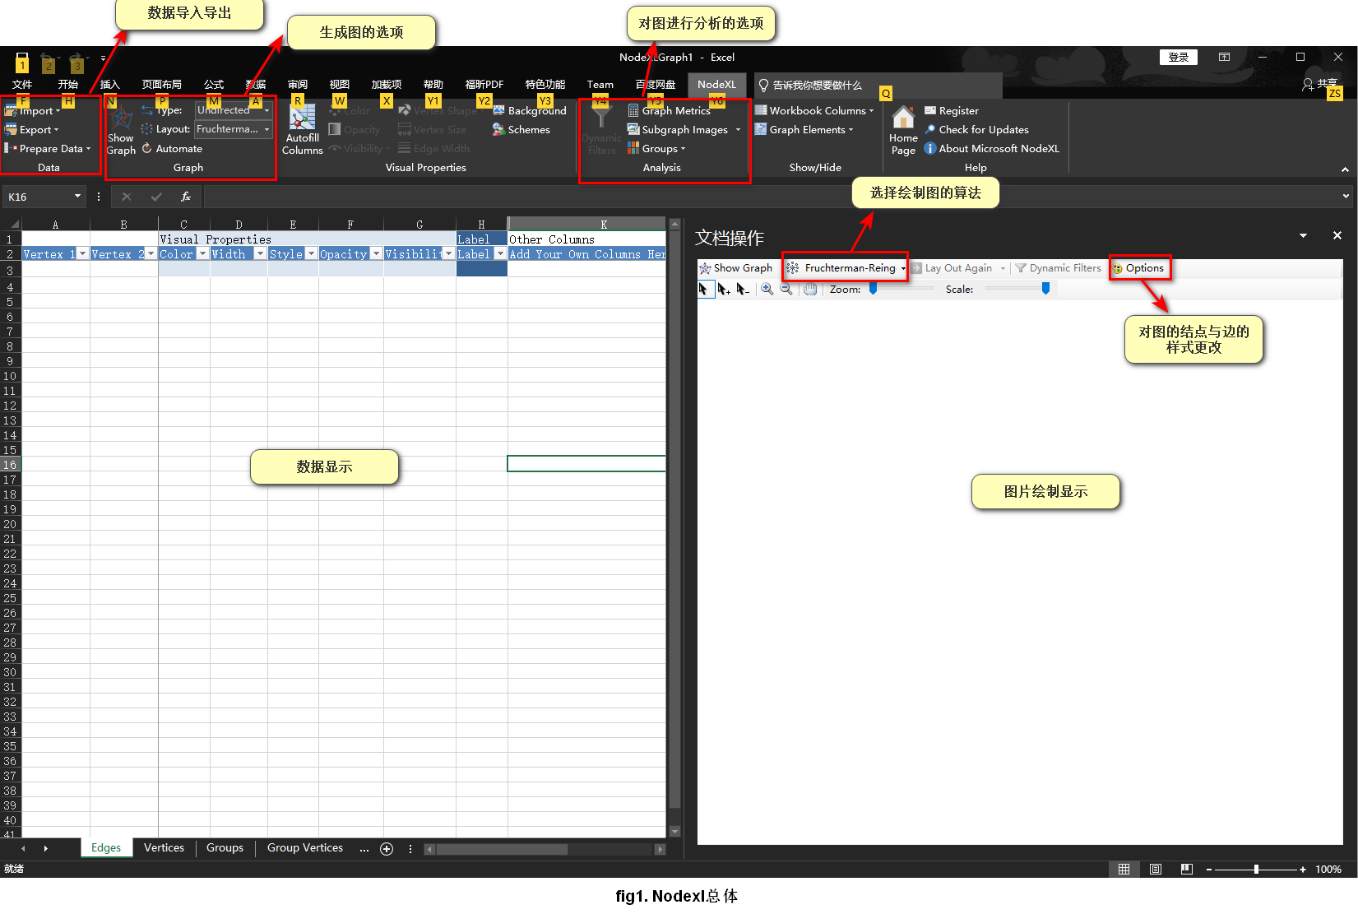1358x914 pixels.
Task: Click the select-all corner of the sheet
Action: coord(13,225)
